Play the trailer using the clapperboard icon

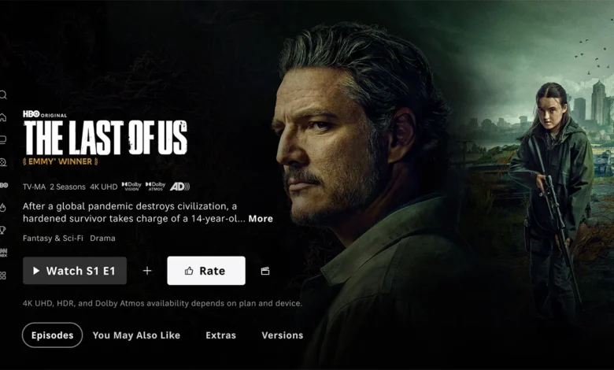[265, 271]
